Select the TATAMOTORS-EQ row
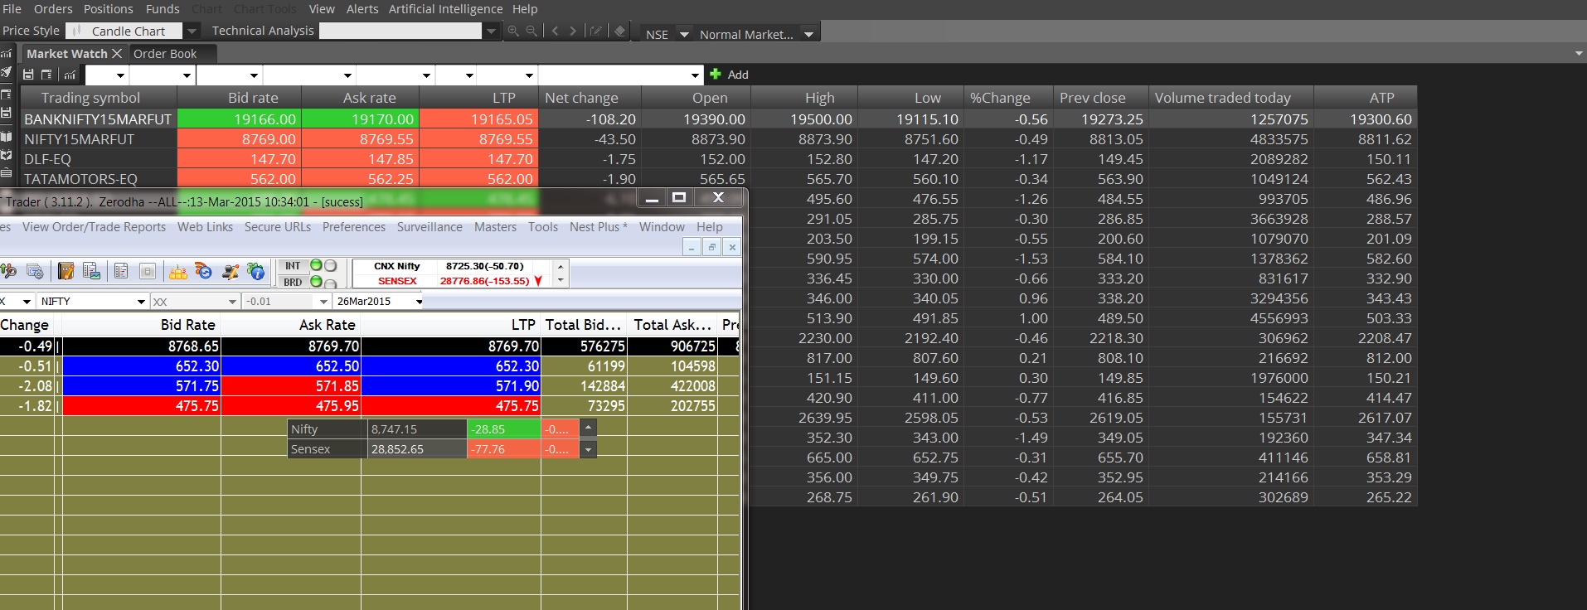The image size is (1587, 610). [x=719, y=179]
